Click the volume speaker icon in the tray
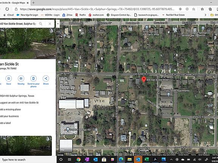This screenshot has height=163, width=218. (x=200, y=160)
